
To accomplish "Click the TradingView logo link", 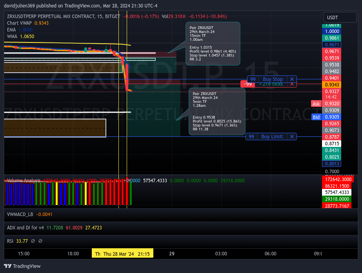I will (x=22, y=266).
